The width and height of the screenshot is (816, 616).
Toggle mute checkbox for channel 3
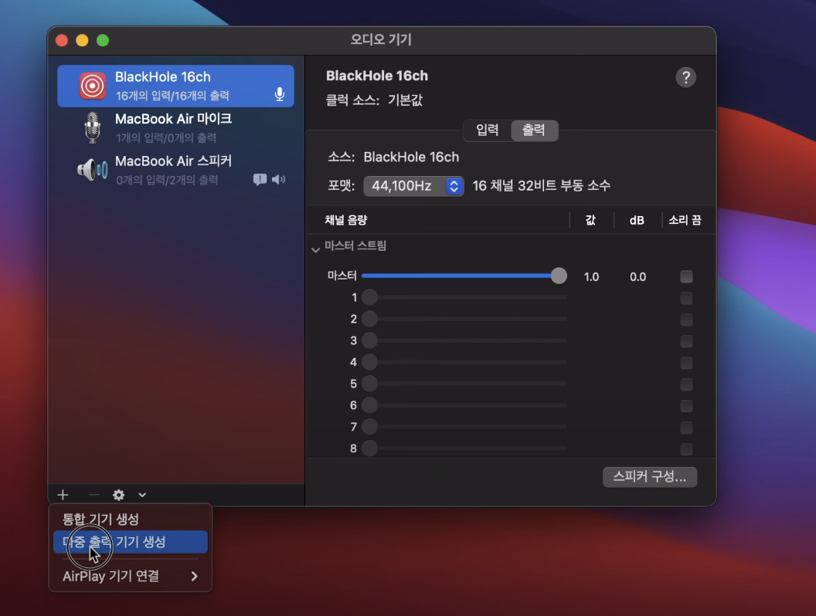pos(686,341)
